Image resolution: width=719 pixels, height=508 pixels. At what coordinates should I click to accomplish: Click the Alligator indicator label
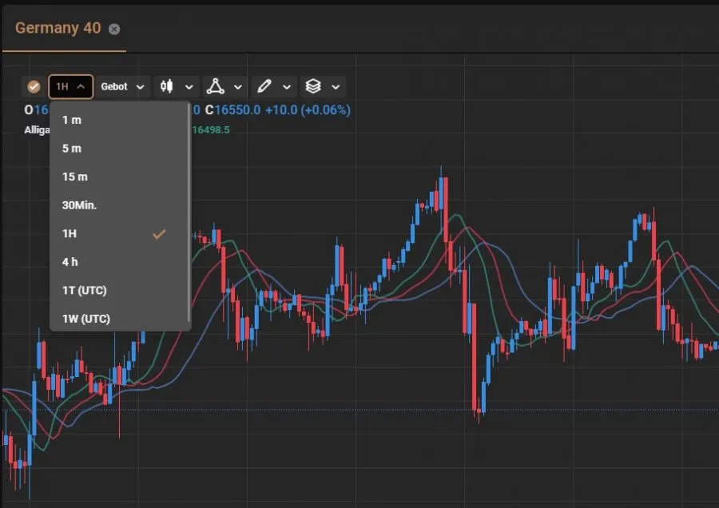pos(36,129)
